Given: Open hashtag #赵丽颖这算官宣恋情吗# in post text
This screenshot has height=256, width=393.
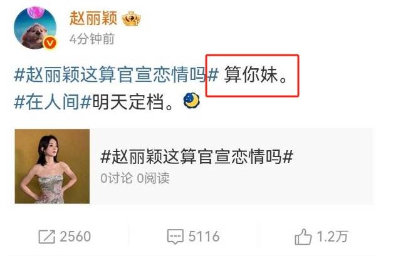Looking at the screenshot, I should pos(117,74).
